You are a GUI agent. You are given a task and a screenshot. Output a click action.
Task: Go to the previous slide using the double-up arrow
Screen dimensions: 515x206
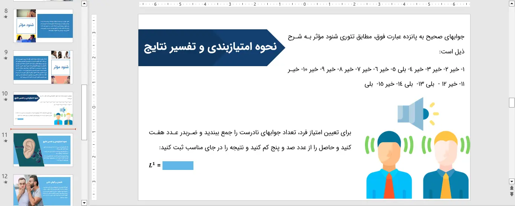pos(512,188)
